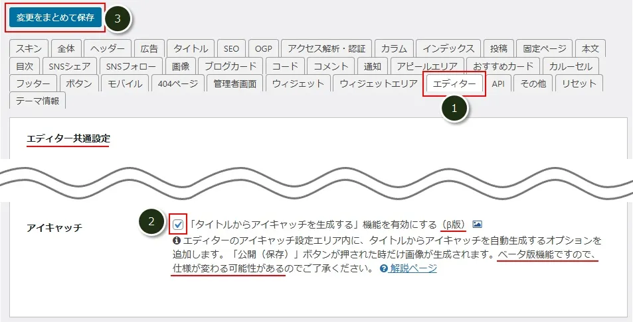This screenshot has height=322, width=633.
Task: Open the 解説ページ link
Action: point(413,268)
